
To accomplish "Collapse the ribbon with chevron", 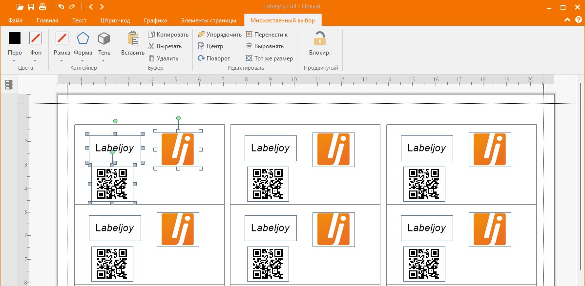I will tap(567, 20).
